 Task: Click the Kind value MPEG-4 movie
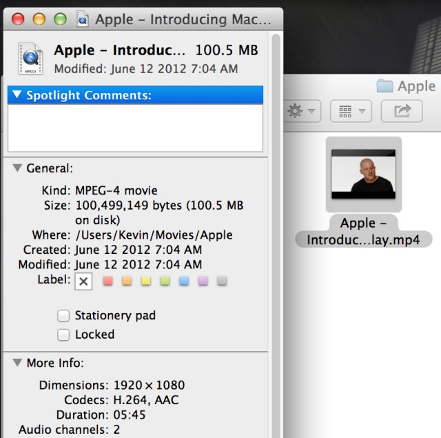click(116, 190)
